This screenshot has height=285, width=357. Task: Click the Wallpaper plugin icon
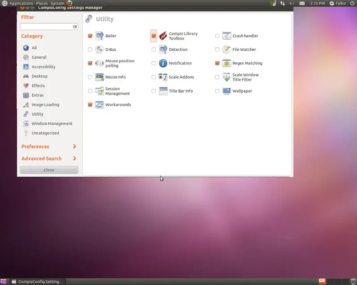227,91
